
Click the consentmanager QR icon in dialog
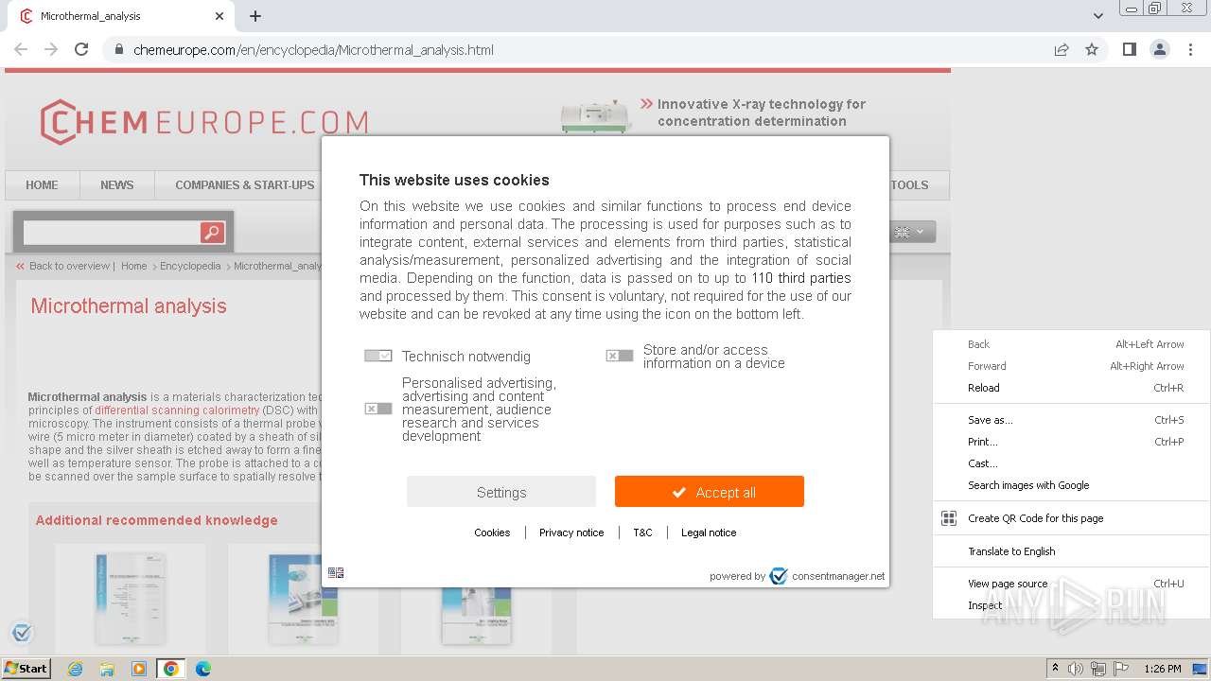(x=336, y=573)
